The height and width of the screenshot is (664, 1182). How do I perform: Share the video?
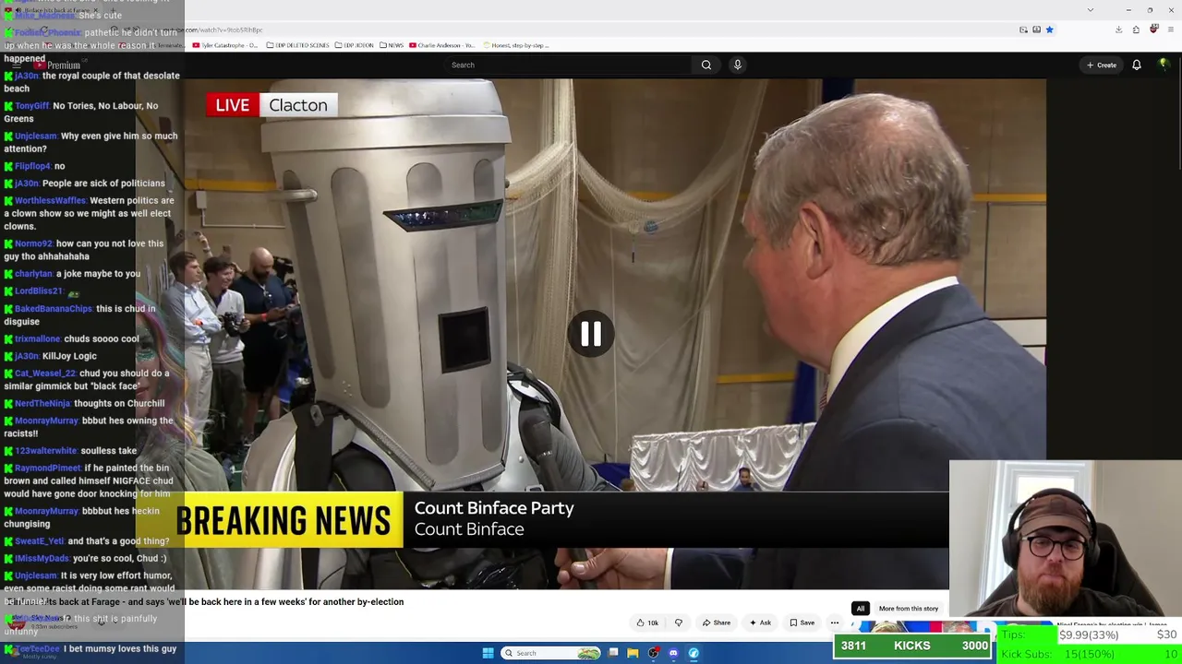(x=717, y=622)
